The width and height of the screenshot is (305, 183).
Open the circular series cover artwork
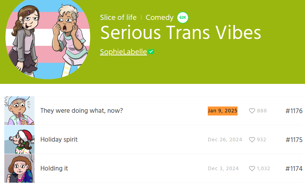coord(48,38)
